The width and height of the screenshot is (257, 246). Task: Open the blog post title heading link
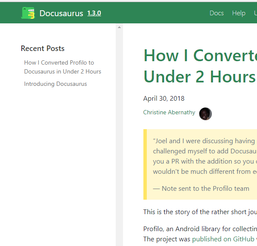point(200,66)
